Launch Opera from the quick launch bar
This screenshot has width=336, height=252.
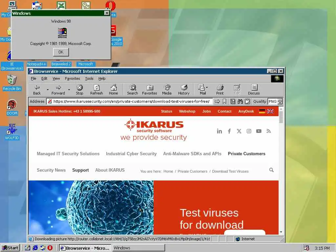coord(50,248)
